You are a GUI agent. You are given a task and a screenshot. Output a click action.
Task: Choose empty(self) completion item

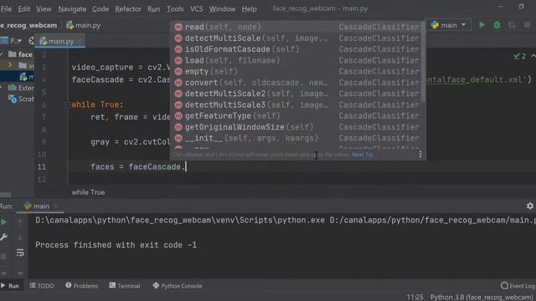coord(296,71)
